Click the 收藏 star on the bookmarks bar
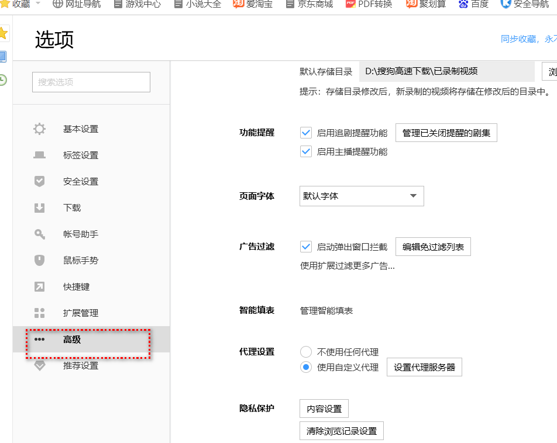Screen dimensions: 557x443 click(x=4, y=4)
